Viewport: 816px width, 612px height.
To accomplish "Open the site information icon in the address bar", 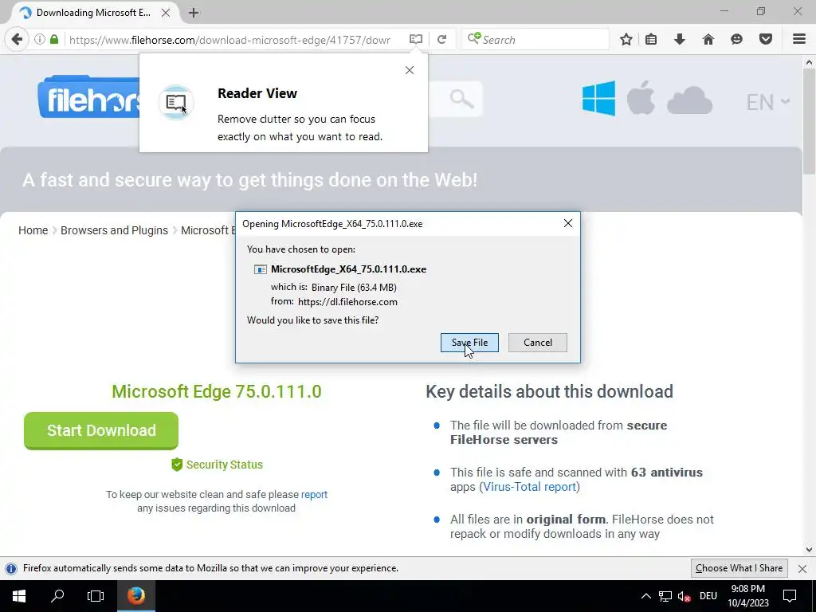I will [40, 40].
